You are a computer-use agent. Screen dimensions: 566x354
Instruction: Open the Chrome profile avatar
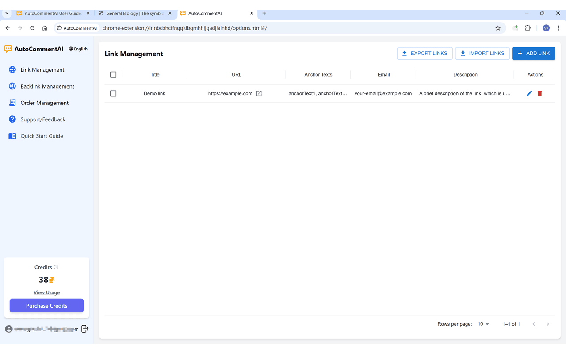click(546, 28)
